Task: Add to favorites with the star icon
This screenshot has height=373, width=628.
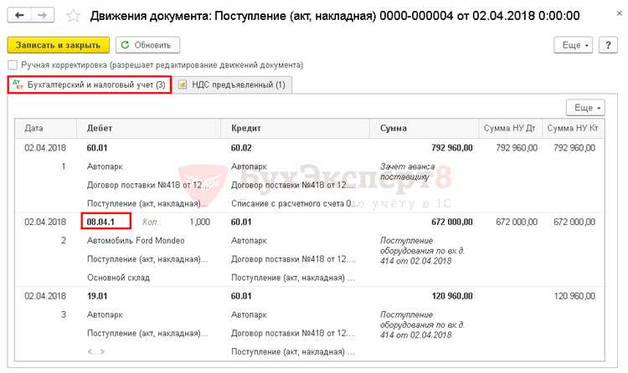Action: [x=73, y=16]
